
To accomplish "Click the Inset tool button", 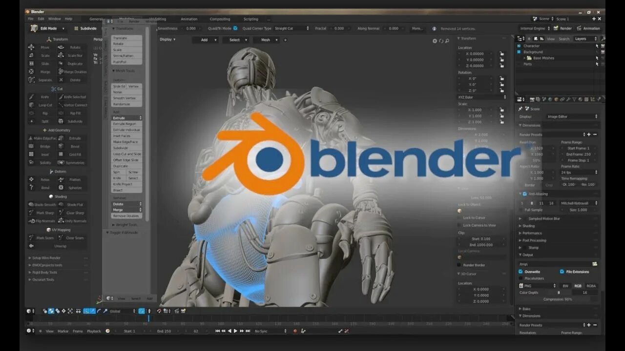I will (x=42, y=155).
